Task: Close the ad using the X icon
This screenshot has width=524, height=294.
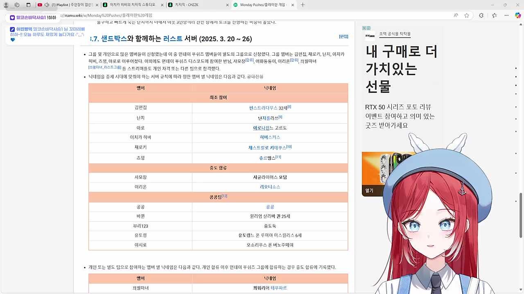Action: [364, 28]
